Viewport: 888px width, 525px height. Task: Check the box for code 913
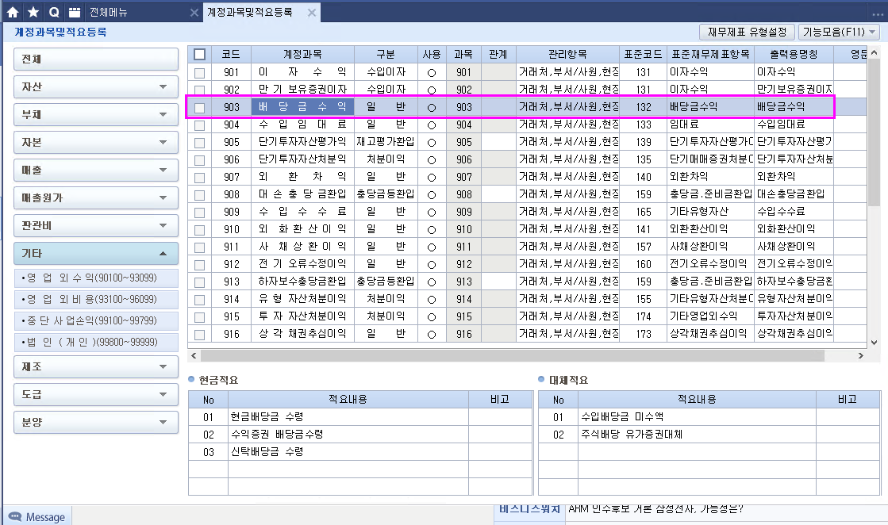[199, 282]
